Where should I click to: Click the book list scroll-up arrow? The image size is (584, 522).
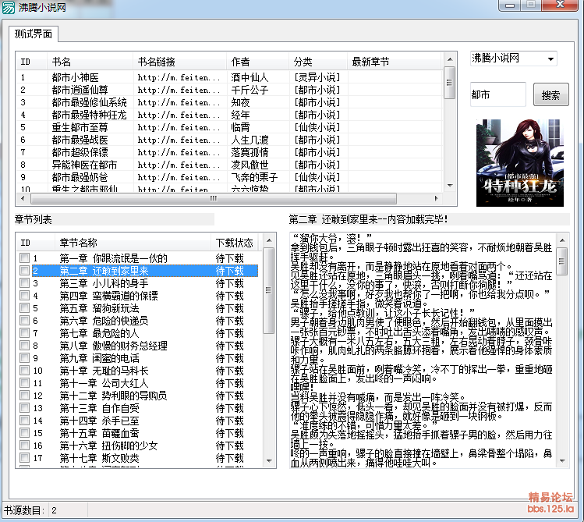coord(450,59)
